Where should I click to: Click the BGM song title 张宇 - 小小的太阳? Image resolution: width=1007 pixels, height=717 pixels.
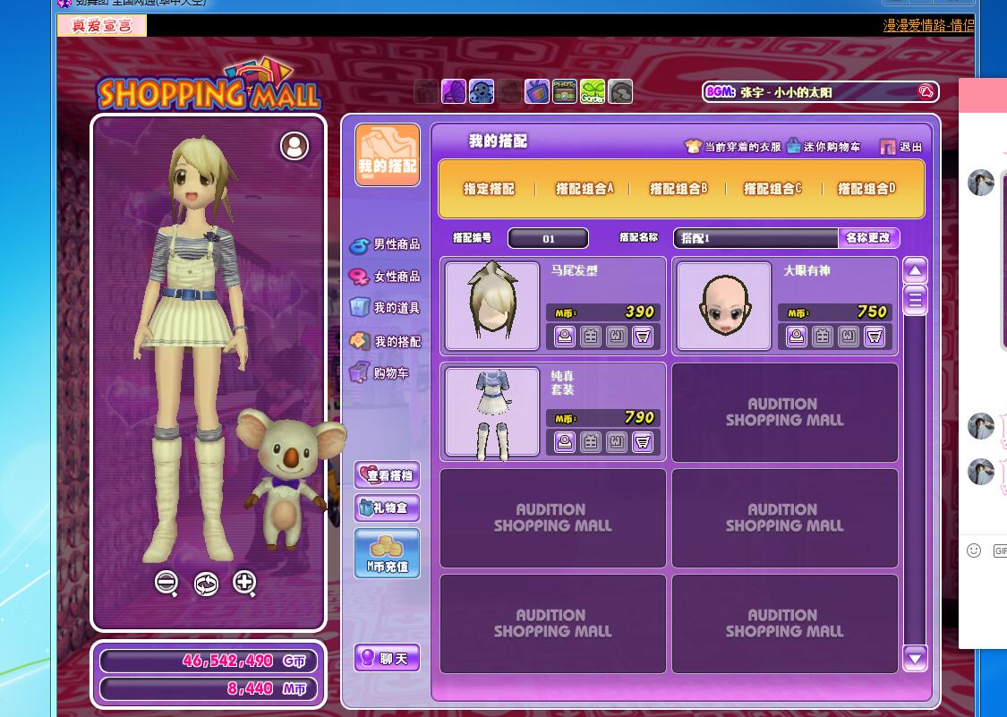[x=785, y=92]
